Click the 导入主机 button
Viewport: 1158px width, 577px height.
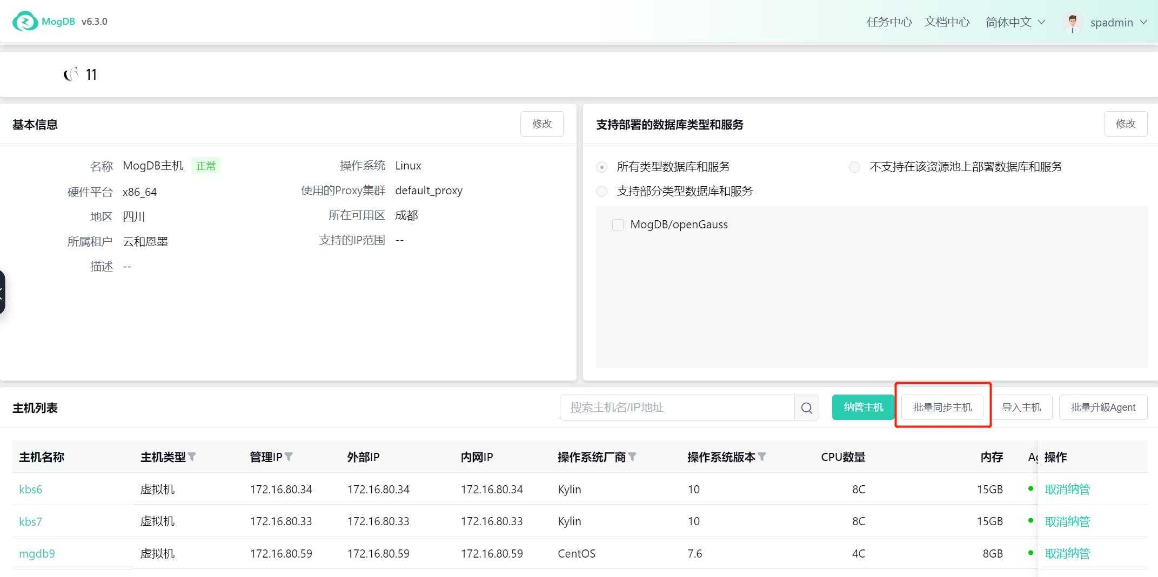[x=1021, y=408]
